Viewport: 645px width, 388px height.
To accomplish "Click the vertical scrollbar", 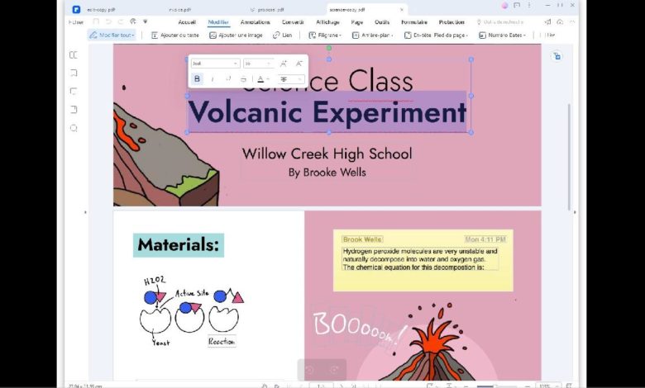I will click(x=569, y=157).
